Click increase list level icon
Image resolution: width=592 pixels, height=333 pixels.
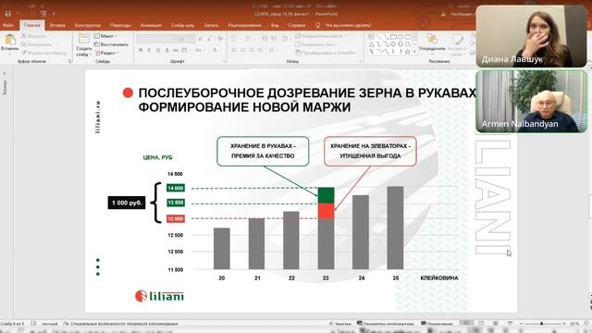click(x=274, y=39)
